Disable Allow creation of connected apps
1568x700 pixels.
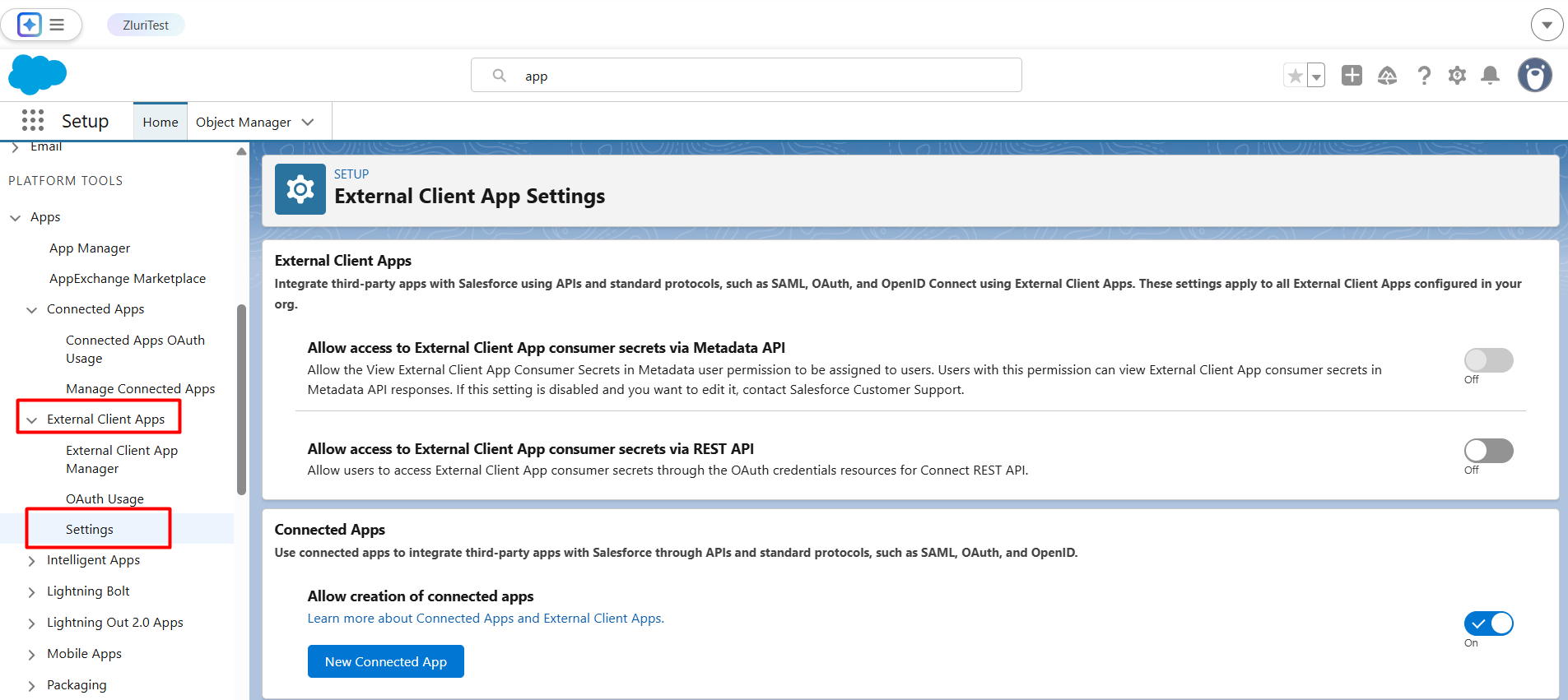1488,623
